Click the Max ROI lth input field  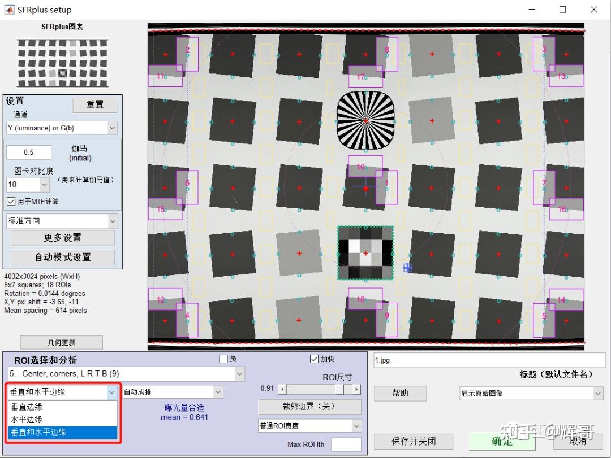[346, 444]
